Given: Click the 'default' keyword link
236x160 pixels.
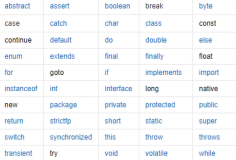Looking at the screenshot, I should [61, 40].
